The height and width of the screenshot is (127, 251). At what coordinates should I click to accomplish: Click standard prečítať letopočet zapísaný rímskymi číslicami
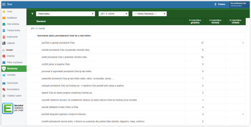(64, 114)
